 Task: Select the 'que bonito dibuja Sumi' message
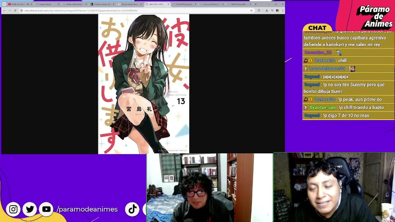pos(344,88)
